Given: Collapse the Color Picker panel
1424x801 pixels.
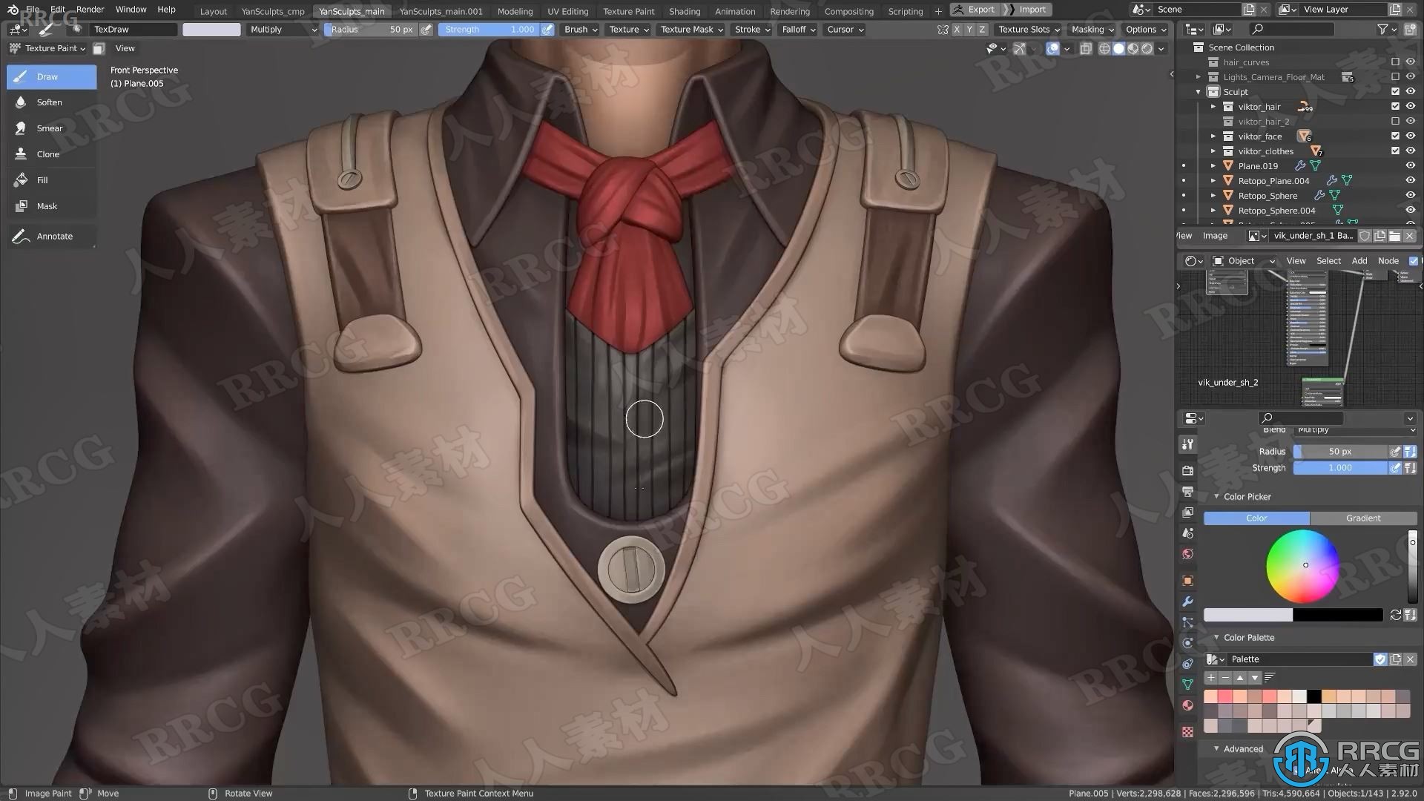Looking at the screenshot, I should (x=1216, y=497).
